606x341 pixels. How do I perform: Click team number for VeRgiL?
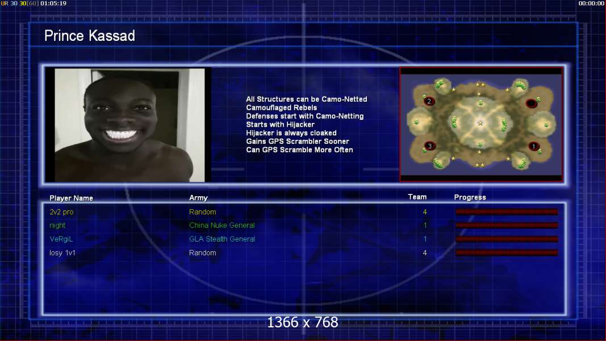pyautogui.click(x=425, y=239)
